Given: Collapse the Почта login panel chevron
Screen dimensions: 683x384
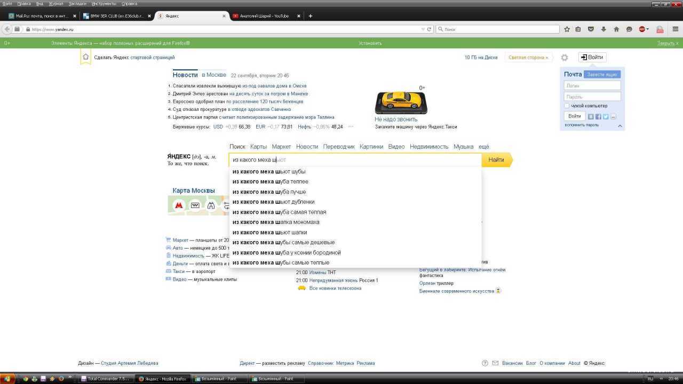Looking at the screenshot, I should coord(620,126).
